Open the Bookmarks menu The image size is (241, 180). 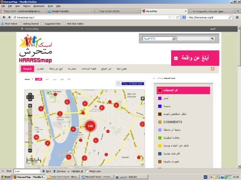(39, 6)
